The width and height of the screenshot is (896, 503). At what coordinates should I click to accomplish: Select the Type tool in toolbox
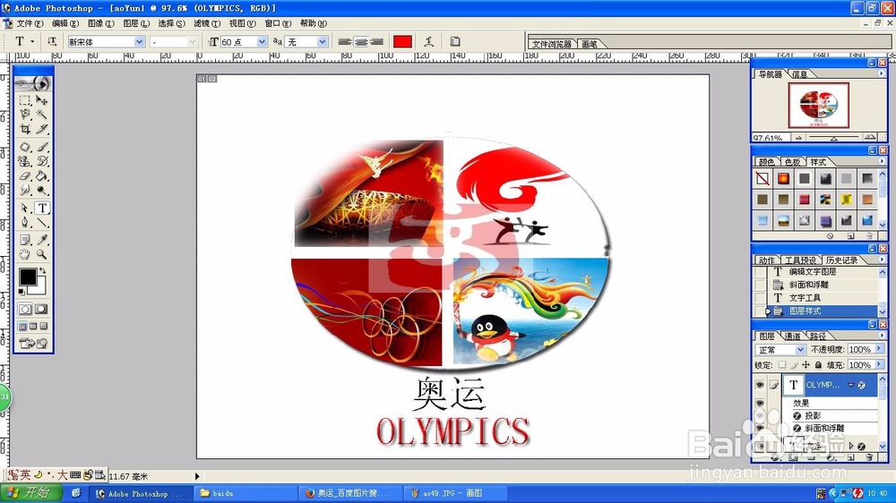pos(42,209)
